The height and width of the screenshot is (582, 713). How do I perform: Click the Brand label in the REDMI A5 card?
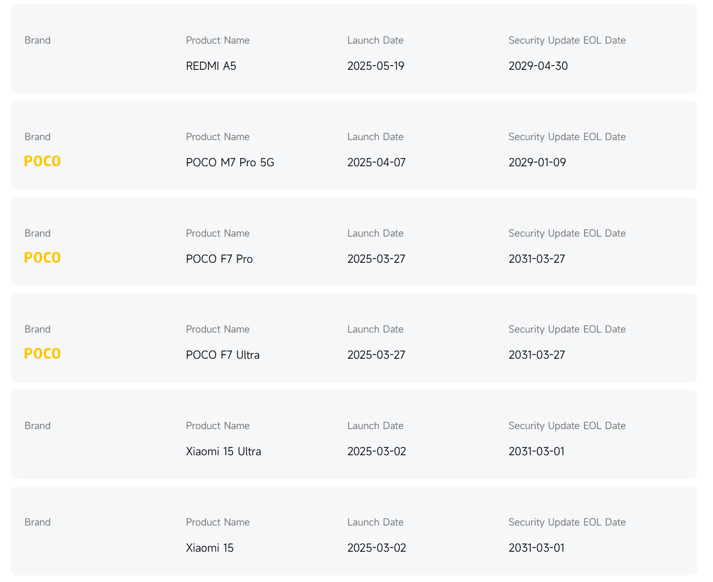pos(37,41)
